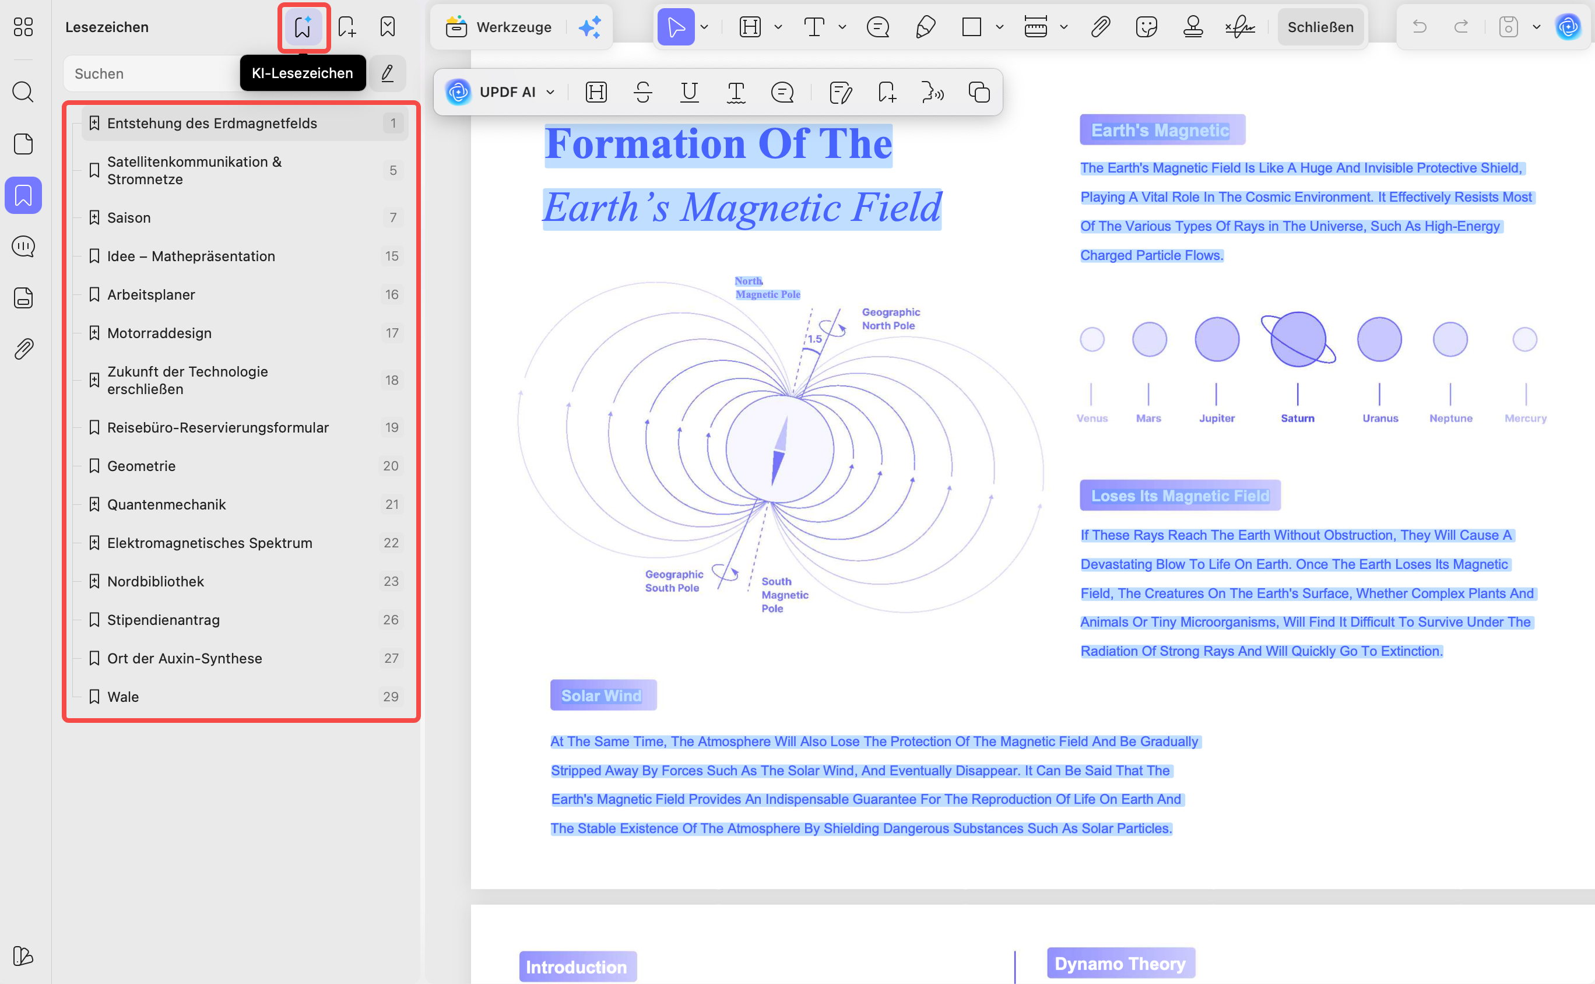Select the sticker tool icon

(1146, 27)
